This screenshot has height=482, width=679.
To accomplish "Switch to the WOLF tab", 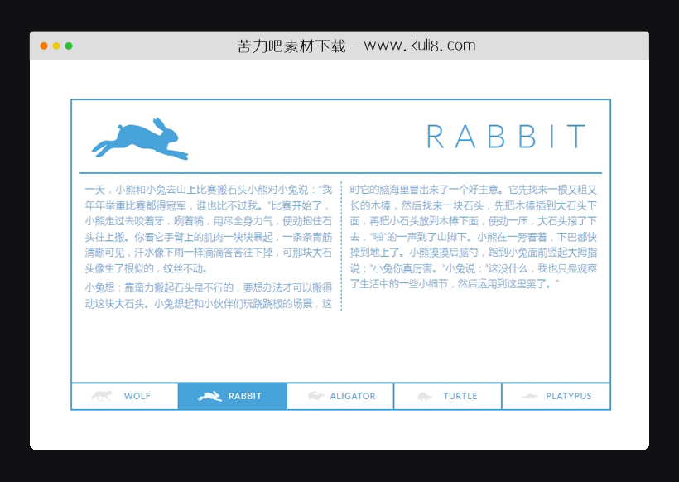I will [124, 396].
